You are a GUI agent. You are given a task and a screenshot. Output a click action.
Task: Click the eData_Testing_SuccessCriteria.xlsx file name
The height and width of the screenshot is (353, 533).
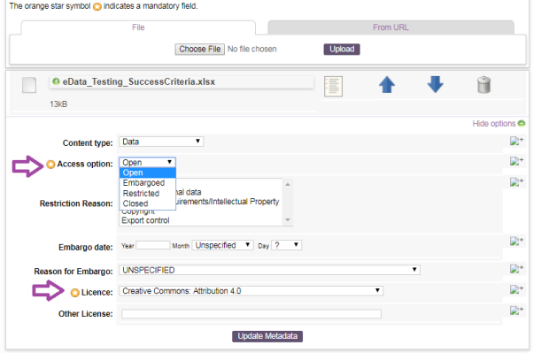139,82
